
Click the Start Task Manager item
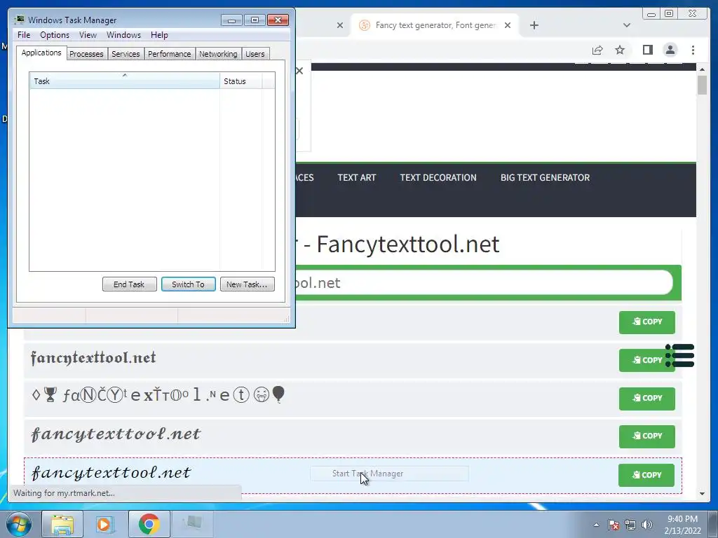[x=389, y=474]
